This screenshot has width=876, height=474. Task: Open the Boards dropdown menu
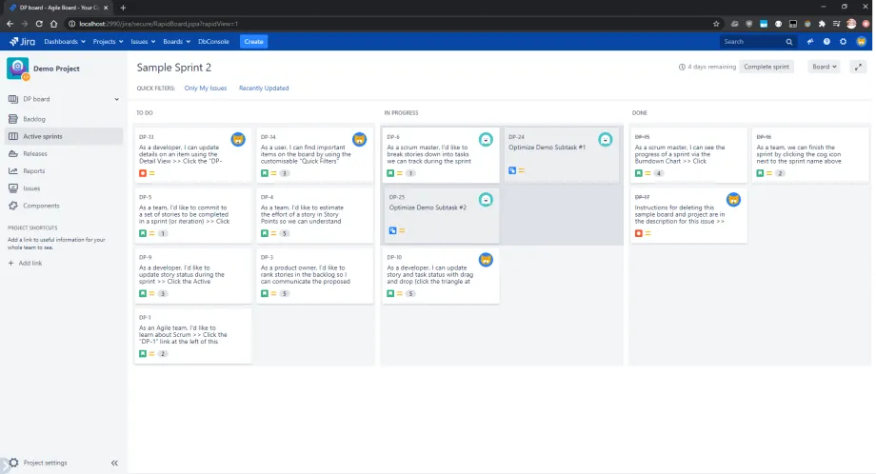point(176,42)
